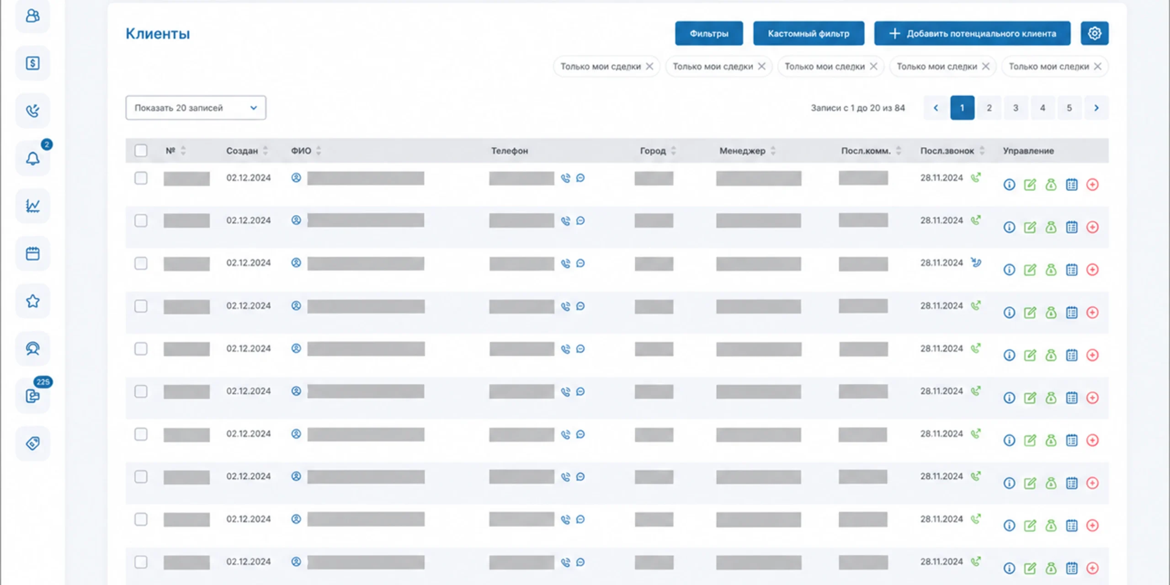This screenshot has height=585, width=1170.
Task: Click 'Добавить потенциального клиента' button
Action: click(x=972, y=33)
